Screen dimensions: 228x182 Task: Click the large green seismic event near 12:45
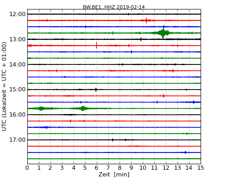click(162, 33)
